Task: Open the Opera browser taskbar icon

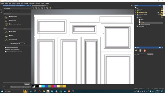Action: 39,91
